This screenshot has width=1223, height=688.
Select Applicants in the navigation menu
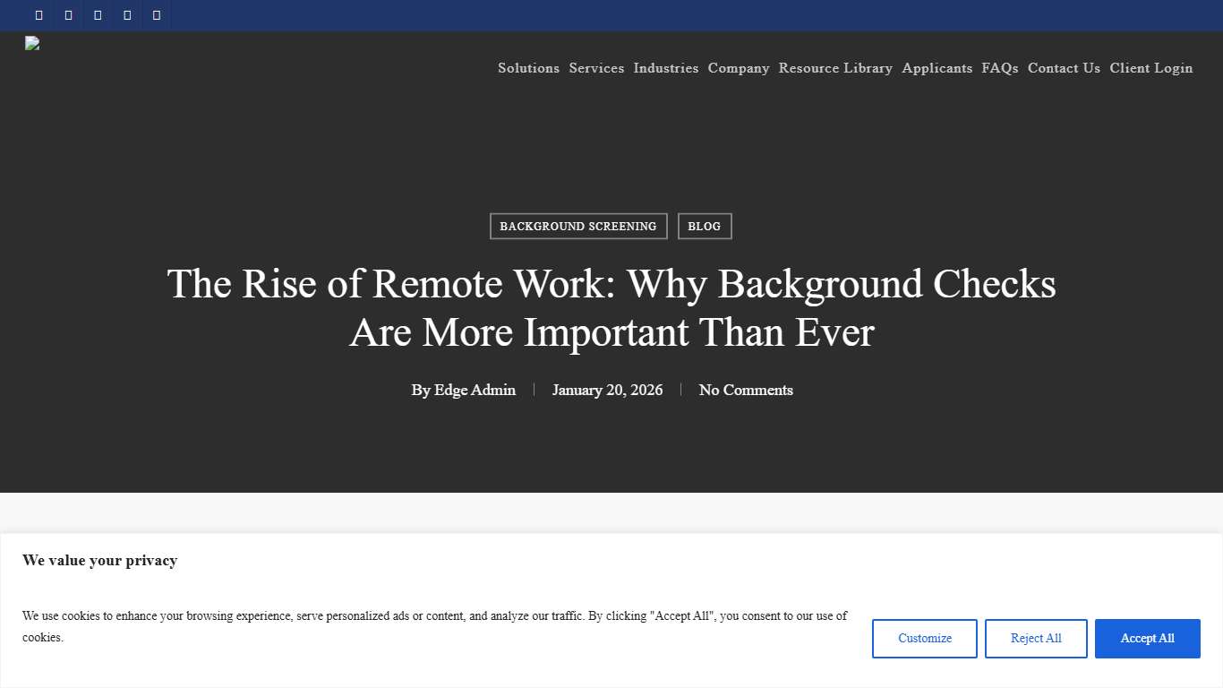(x=937, y=68)
